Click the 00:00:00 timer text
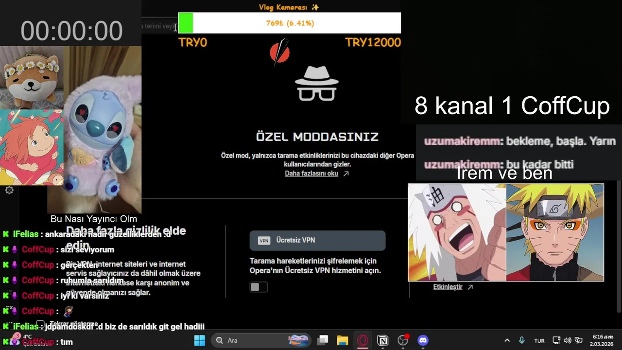The image size is (622, 350). 71,31
